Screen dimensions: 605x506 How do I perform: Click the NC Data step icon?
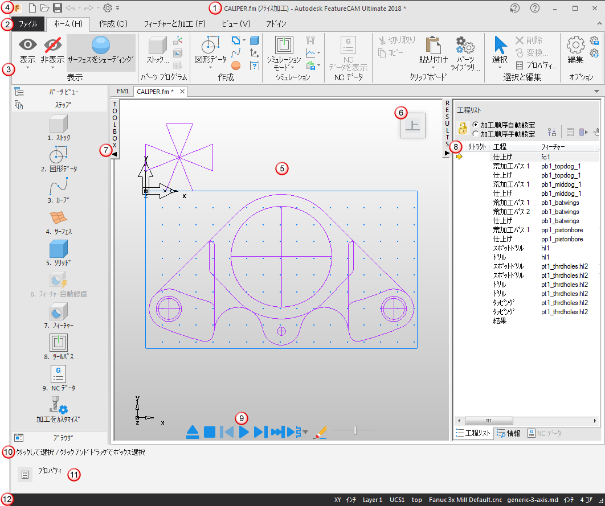(59, 374)
